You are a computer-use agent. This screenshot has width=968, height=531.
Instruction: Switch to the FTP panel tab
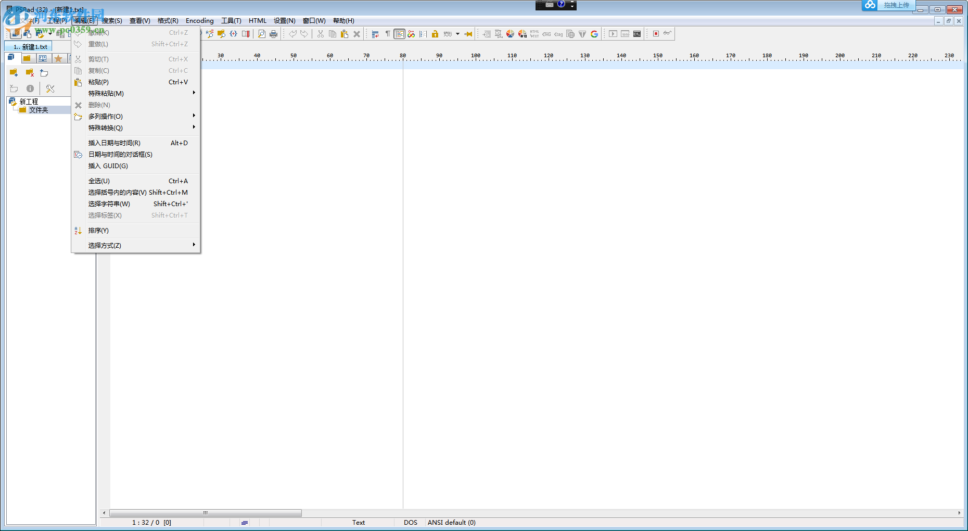(x=43, y=58)
